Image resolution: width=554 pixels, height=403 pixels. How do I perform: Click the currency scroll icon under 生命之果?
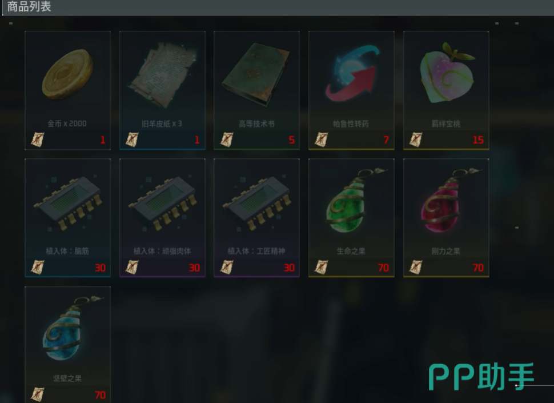click(322, 267)
